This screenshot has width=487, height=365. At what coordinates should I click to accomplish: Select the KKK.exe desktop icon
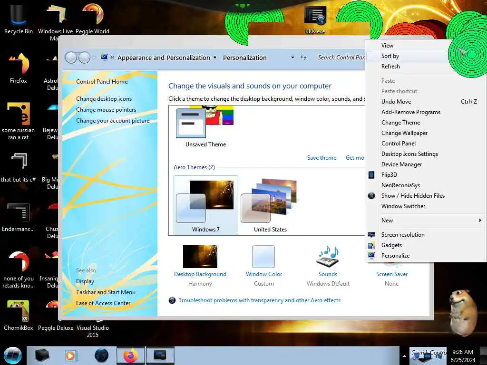(315, 19)
